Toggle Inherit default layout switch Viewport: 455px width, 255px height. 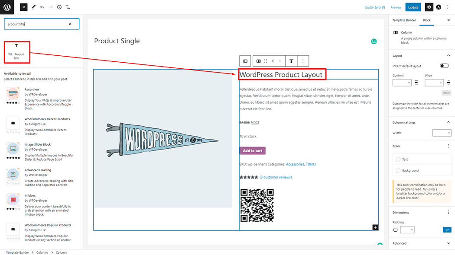(444, 66)
